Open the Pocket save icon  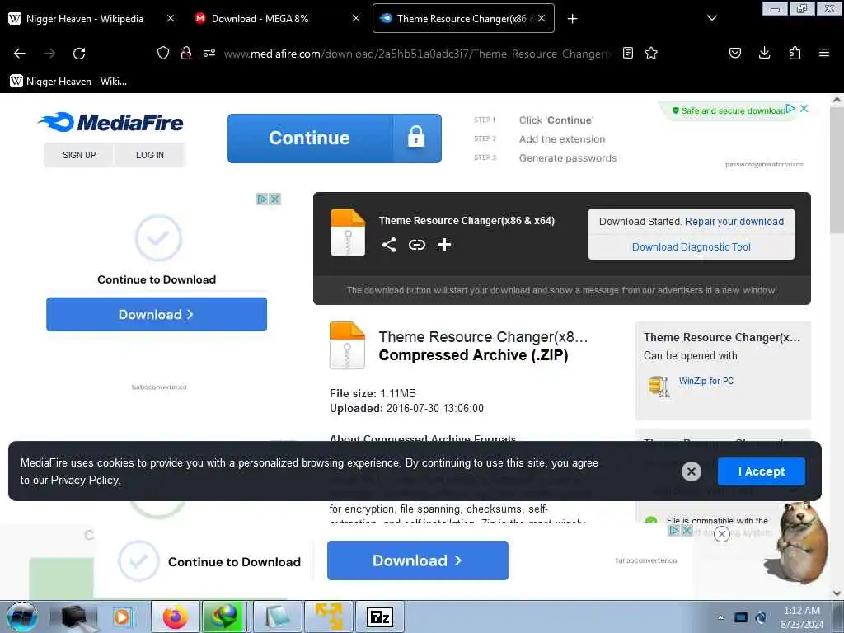734,53
